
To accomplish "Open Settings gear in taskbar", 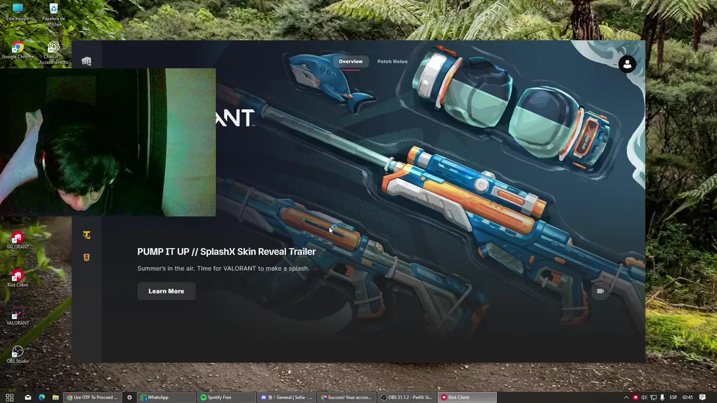I will [129, 397].
